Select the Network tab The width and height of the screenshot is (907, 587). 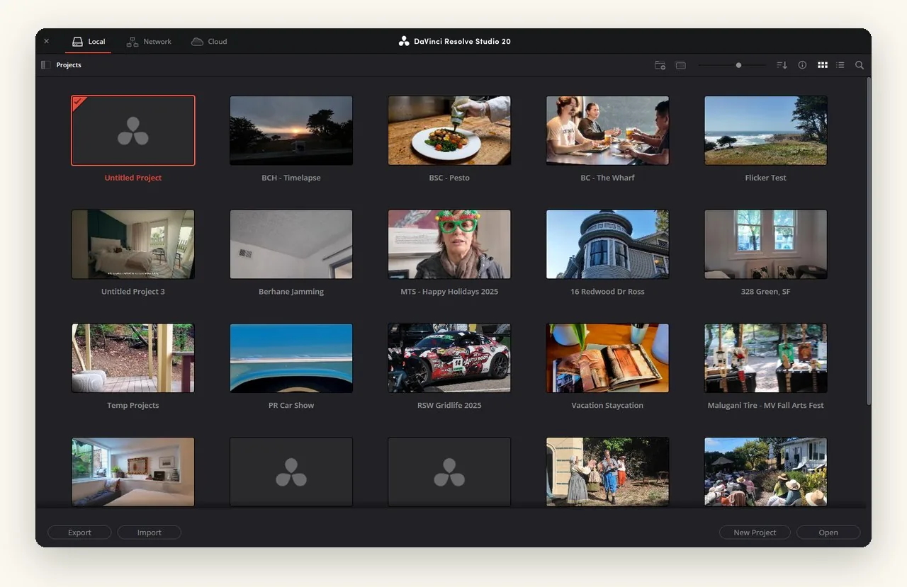coord(149,42)
